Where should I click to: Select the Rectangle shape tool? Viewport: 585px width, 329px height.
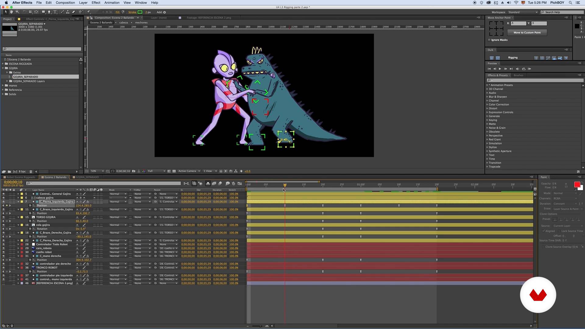point(44,12)
